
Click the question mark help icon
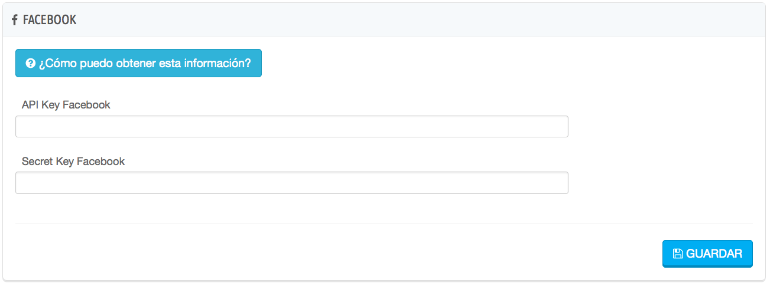[30, 63]
